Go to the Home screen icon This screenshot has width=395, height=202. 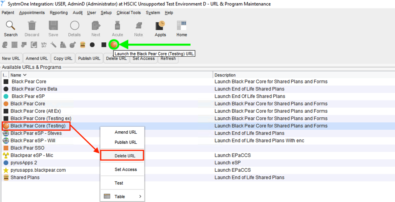[182, 26]
